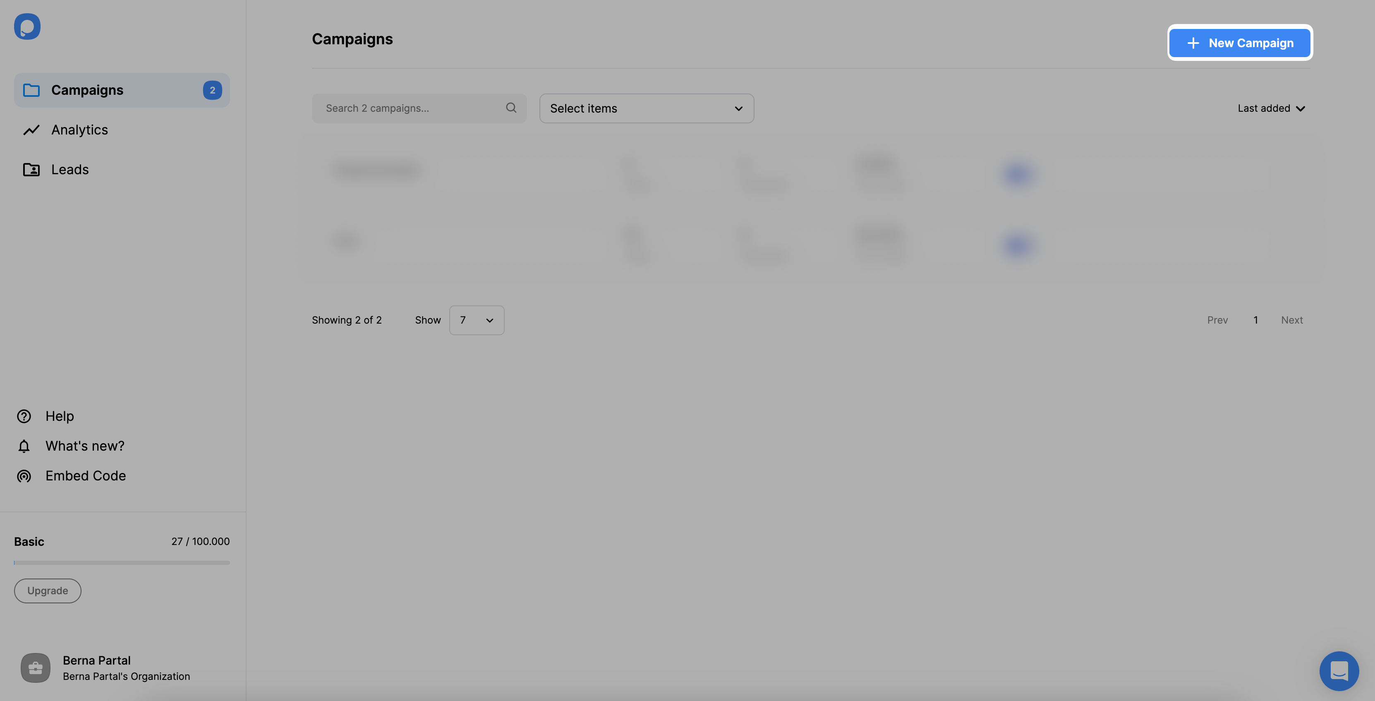Click the New Campaign button
1375x701 pixels.
[1240, 42]
